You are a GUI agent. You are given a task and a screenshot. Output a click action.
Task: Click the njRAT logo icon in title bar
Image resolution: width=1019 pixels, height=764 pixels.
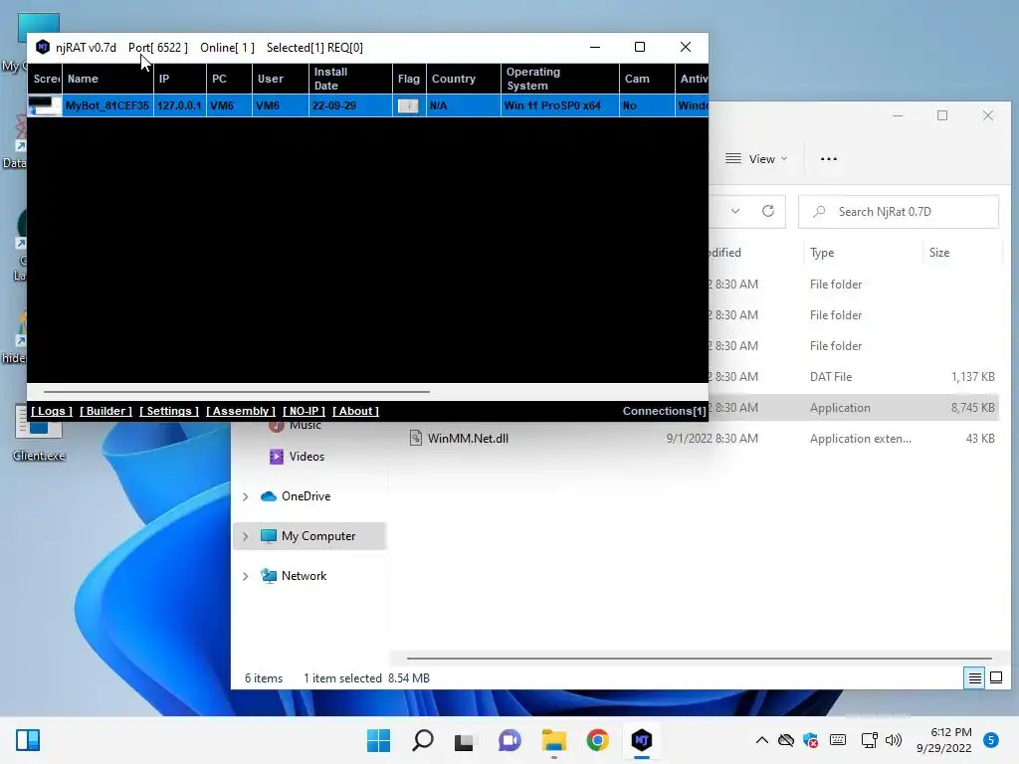(x=42, y=48)
